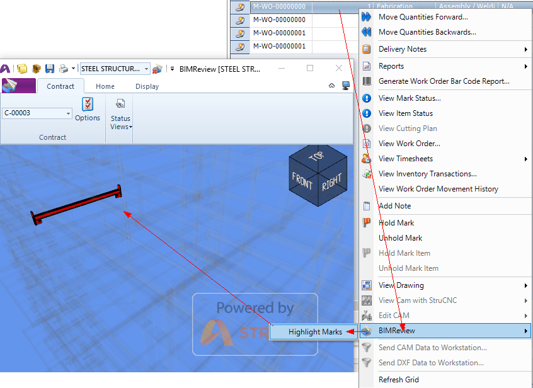Image resolution: width=533 pixels, height=388 pixels.
Task: Choose Highlight Marks from the BIMReview submenu
Action: pyautogui.click(x=314, y=332)
